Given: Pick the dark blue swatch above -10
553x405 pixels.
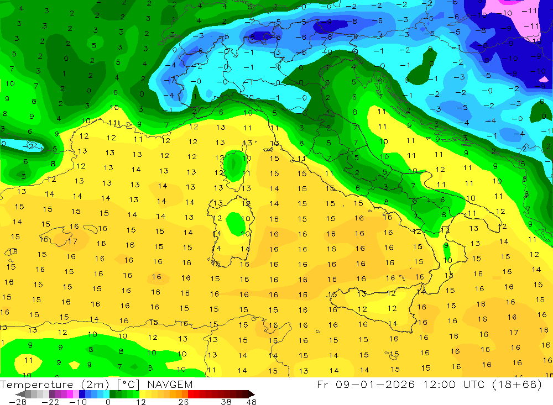Looking at the screenshot, I should tap(82, 395).
